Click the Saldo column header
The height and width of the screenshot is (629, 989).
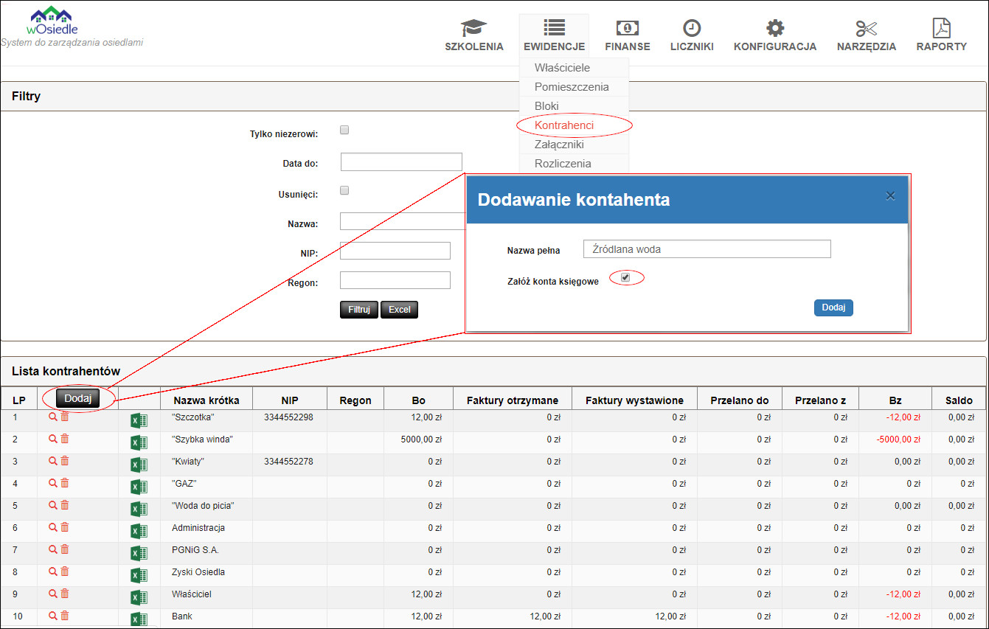point(959,400)
